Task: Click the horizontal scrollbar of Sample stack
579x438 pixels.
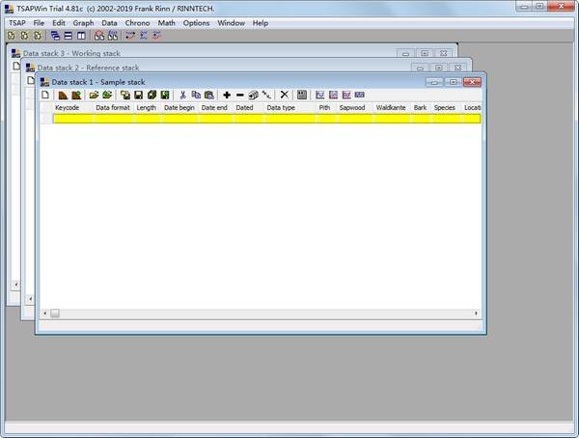Action: point(261,313)
